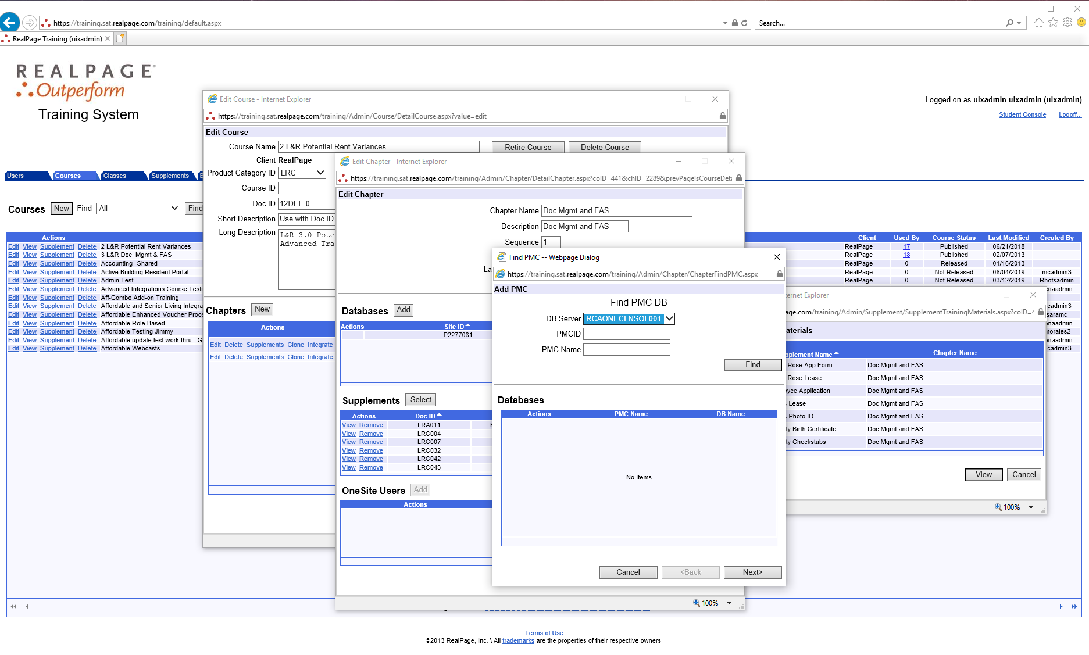The height and width of the screenshot is (655, 1089).
Task: Close the Find PMC dialog
Action: pos(776,257)
